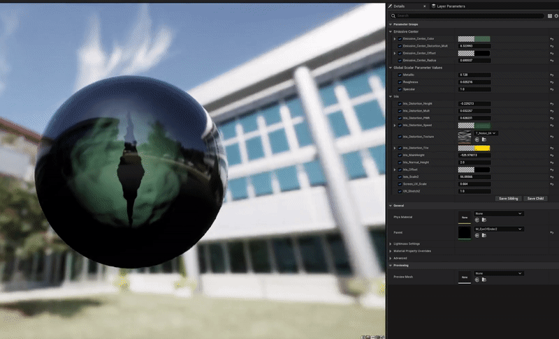Screen dimensions: 559x339
Task: Use selected asset for Parent material
Action: (x=477, y=235)
